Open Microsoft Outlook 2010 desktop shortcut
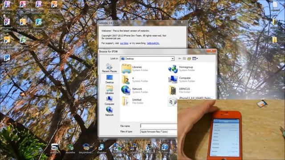This screenshot has width=285, height=160. coord(7,43)
